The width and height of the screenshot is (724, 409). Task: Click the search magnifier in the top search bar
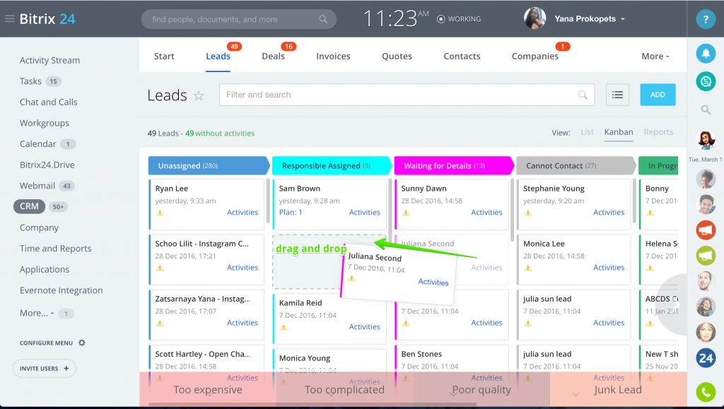(x=323, y=19)
